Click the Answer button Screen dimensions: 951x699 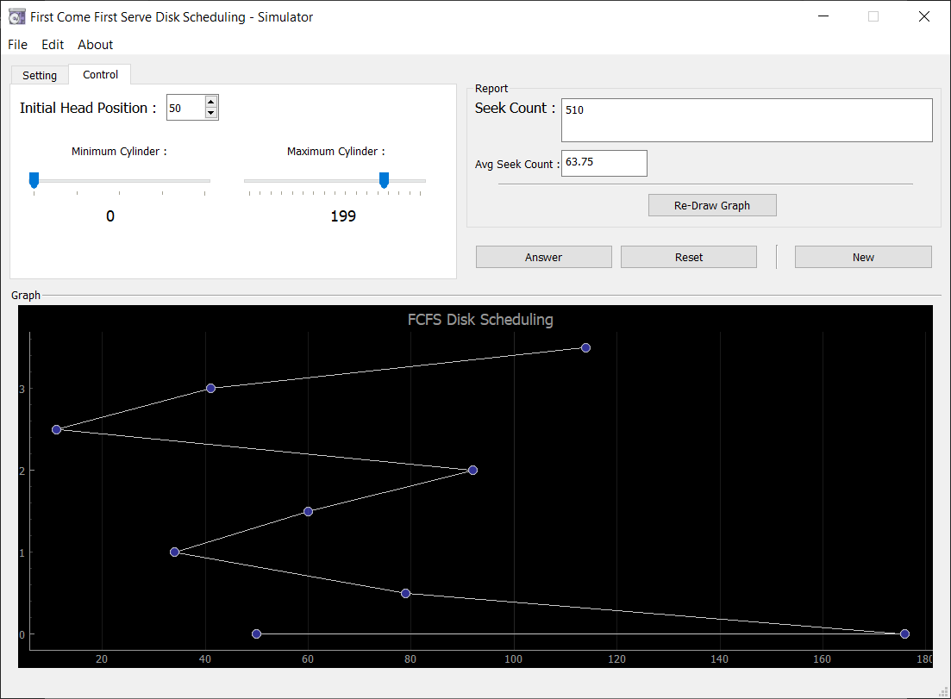click(543, 257)
